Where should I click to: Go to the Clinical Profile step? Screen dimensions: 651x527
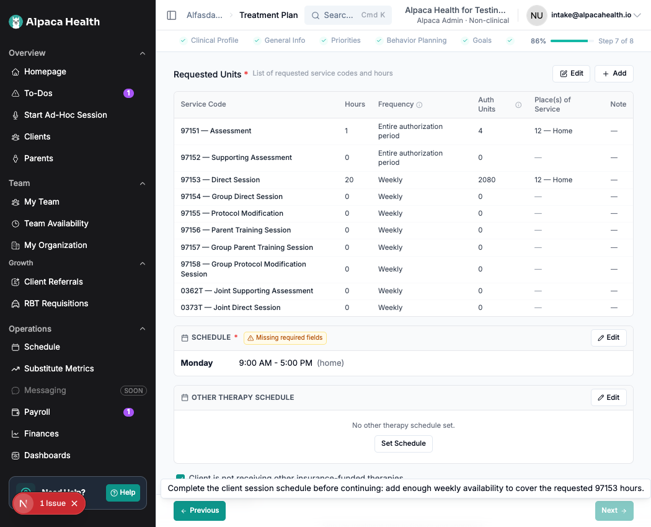(210, 40)
